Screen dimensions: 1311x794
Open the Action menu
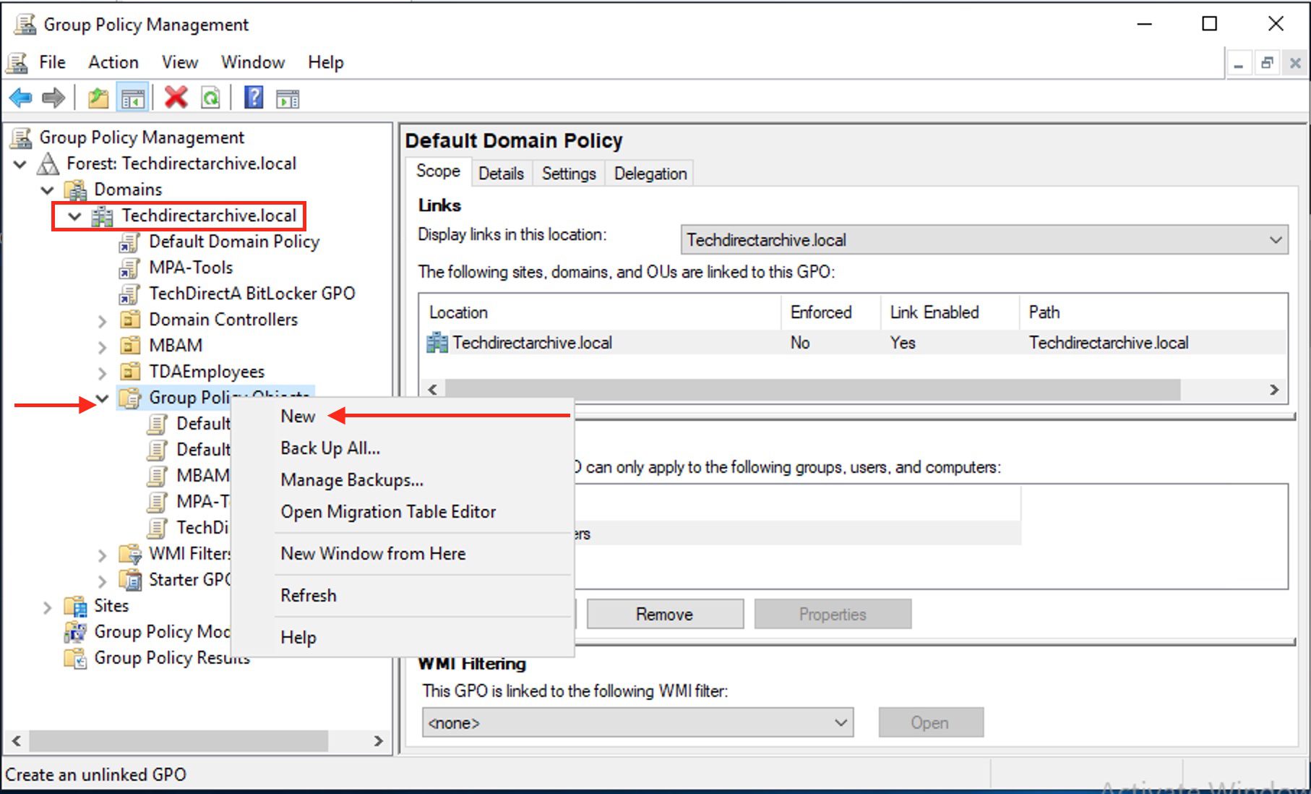[x=113, y=62]
